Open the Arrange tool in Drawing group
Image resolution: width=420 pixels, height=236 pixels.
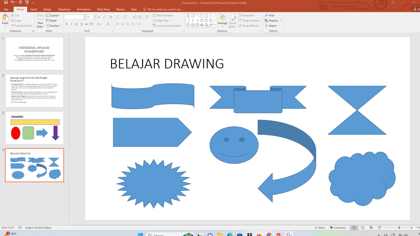coord(222,20)
